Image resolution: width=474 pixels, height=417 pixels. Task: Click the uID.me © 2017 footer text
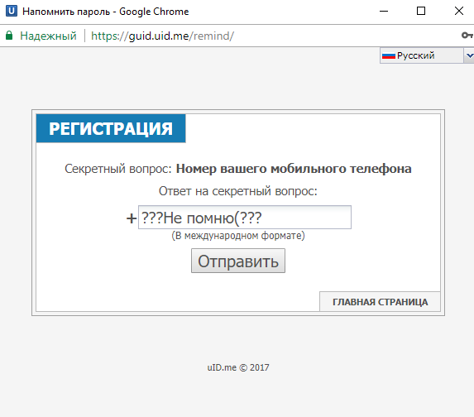pos(238,367)
